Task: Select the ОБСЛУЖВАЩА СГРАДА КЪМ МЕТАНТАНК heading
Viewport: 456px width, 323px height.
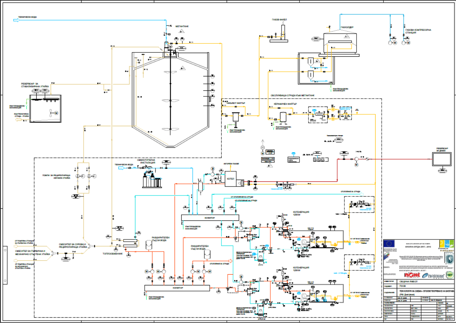Action: [292, 95]
